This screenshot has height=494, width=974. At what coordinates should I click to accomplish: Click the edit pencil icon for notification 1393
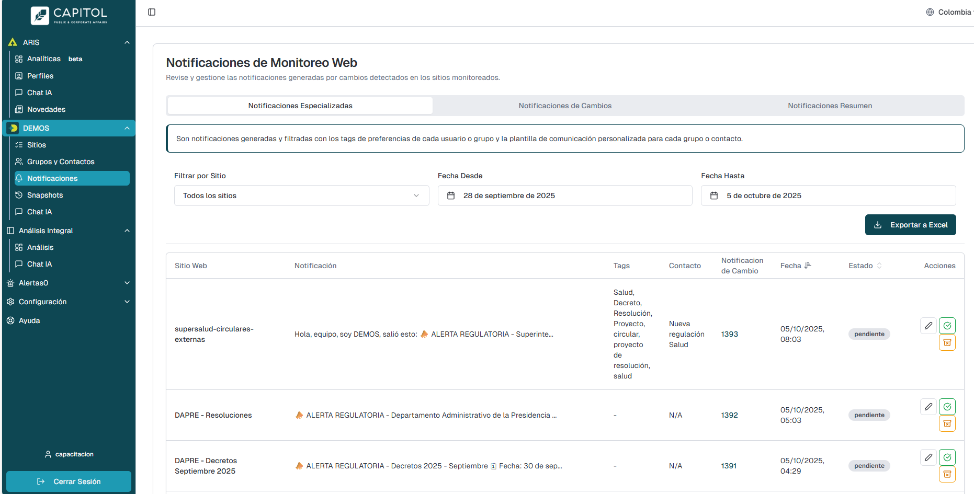(928, 326)
